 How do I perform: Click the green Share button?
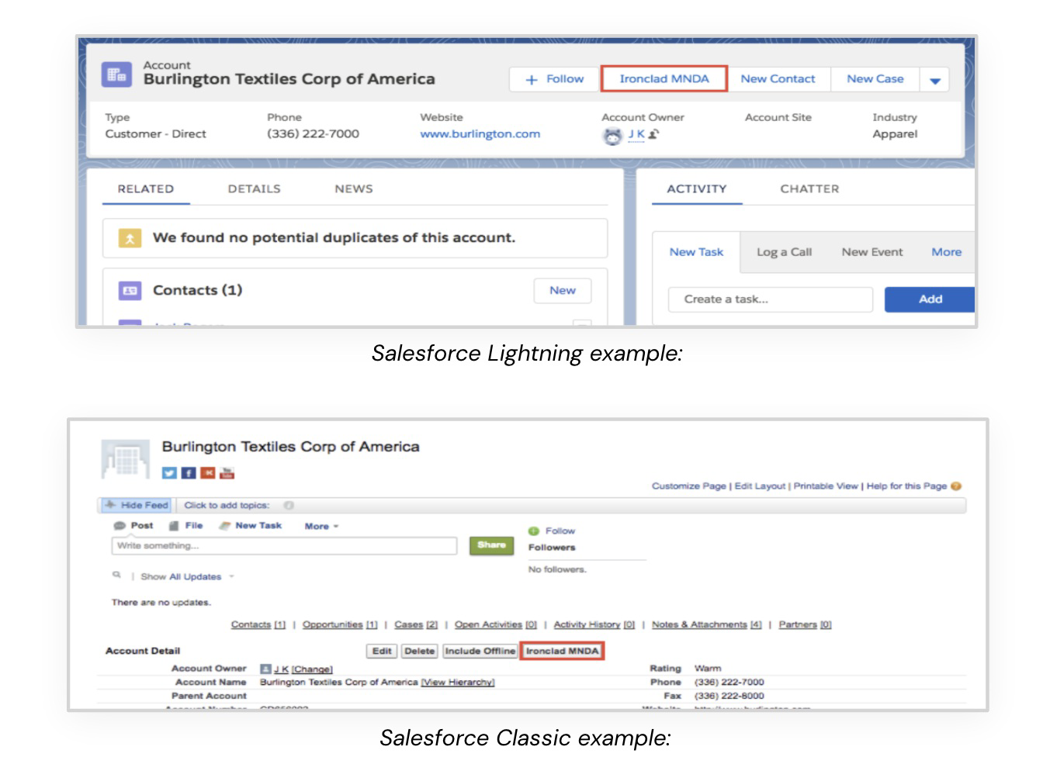pyautogui.click(x=491, y=545)
